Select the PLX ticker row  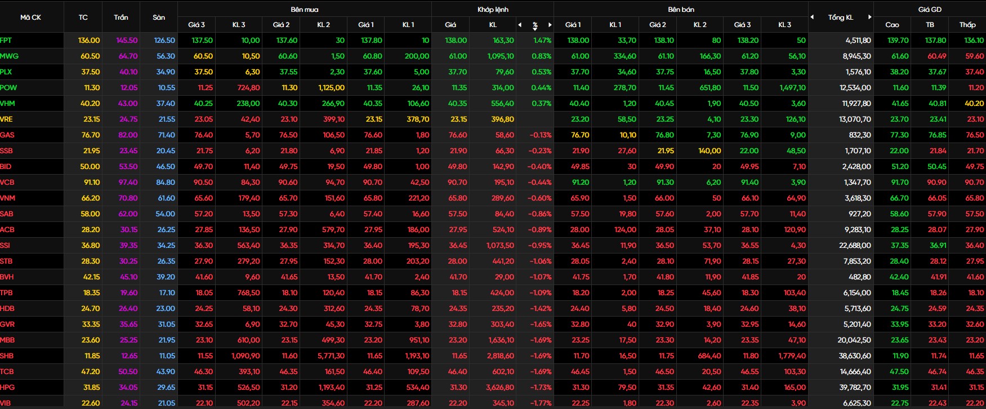click(6, 72)
